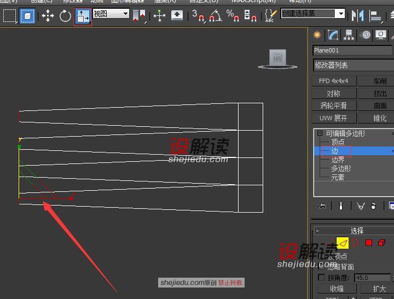Select the rectangular selection region tool
This screenshot has width=394, height=299.
click(9, 15)
